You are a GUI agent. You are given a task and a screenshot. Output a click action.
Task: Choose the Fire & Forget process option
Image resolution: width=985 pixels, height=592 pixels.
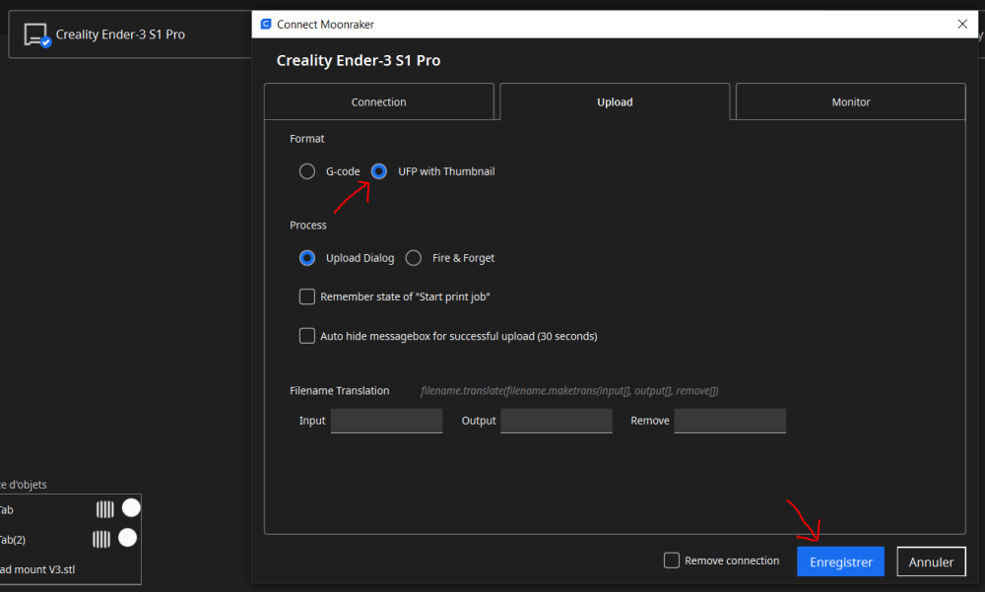click(x=414, y=258)
